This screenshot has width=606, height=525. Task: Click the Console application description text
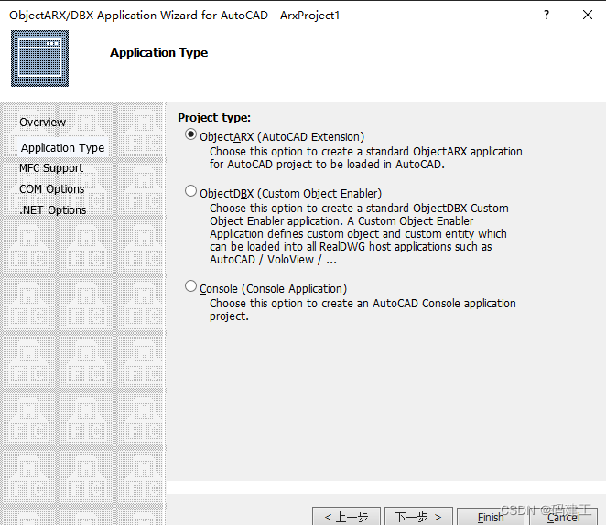[x=362, y=309]
